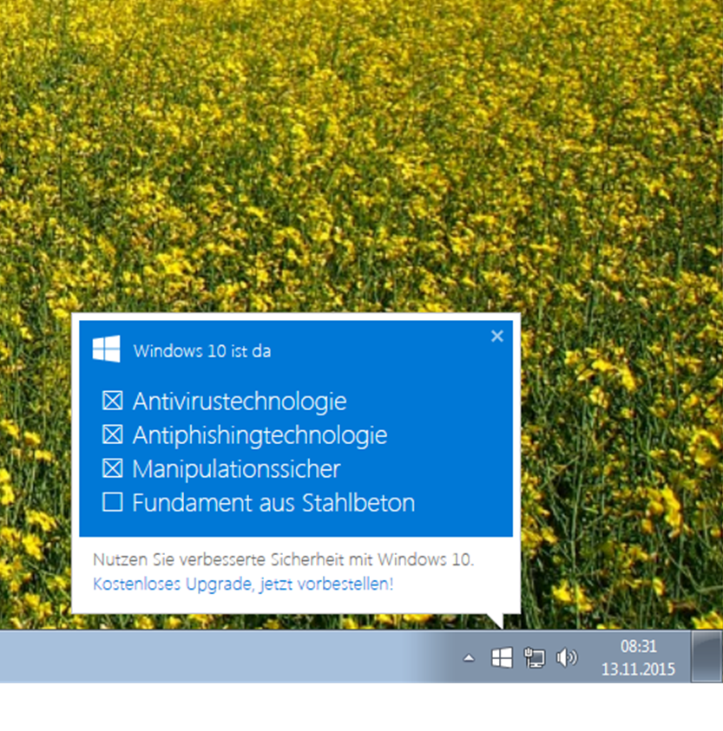
Task: Click the date 13.11.2015 in the taskbar
Action: point(638,669)
